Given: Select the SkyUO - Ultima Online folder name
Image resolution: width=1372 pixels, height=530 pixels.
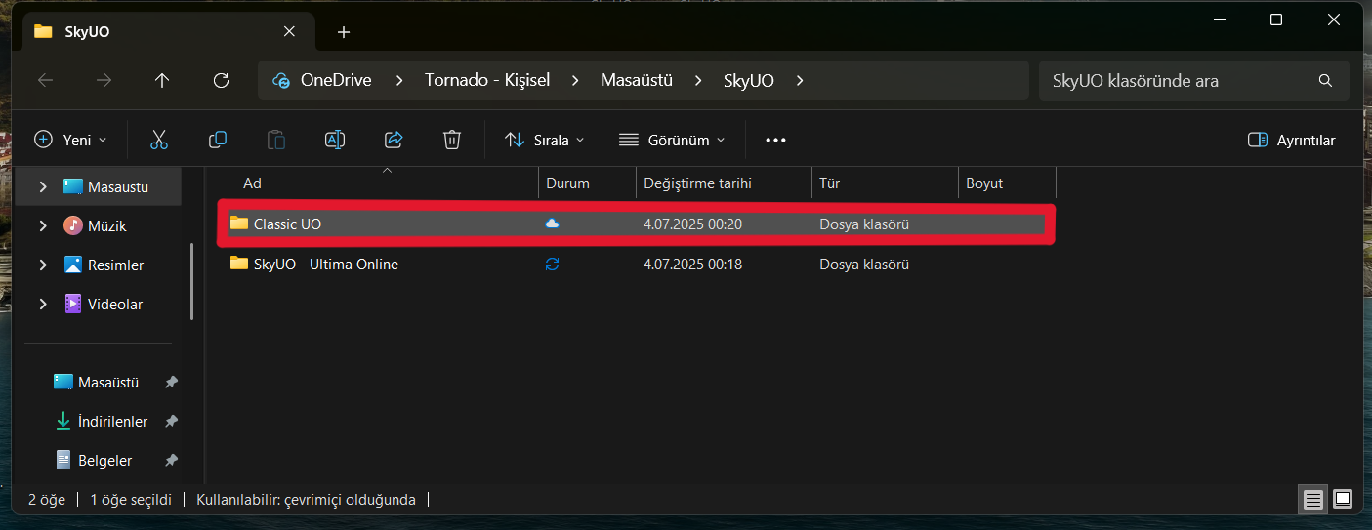Looking at the screenshot, I should [x=326, y=264].
